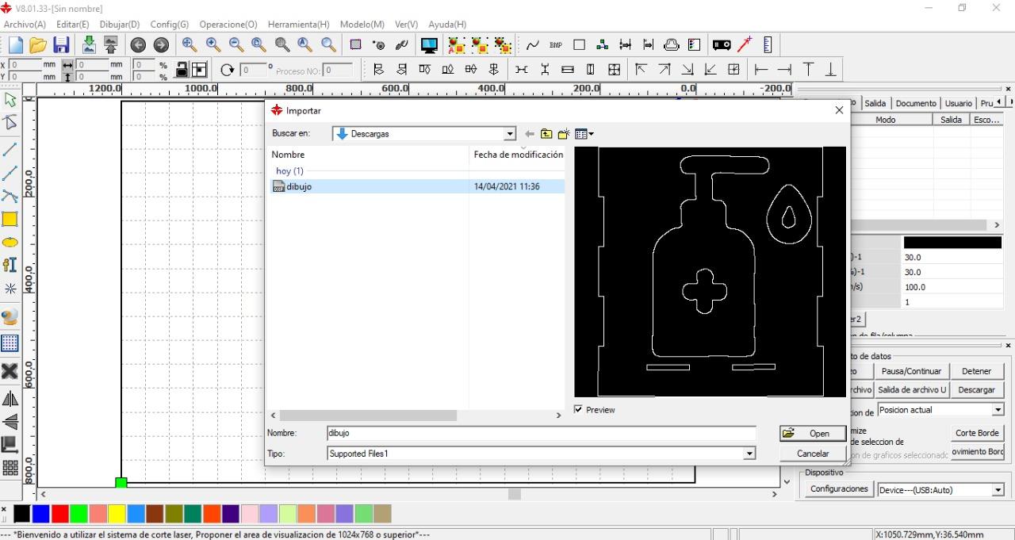1015x540 pixels.
Task: Expand the Buscar en Descargas dropdown
Action: (509, 134)
